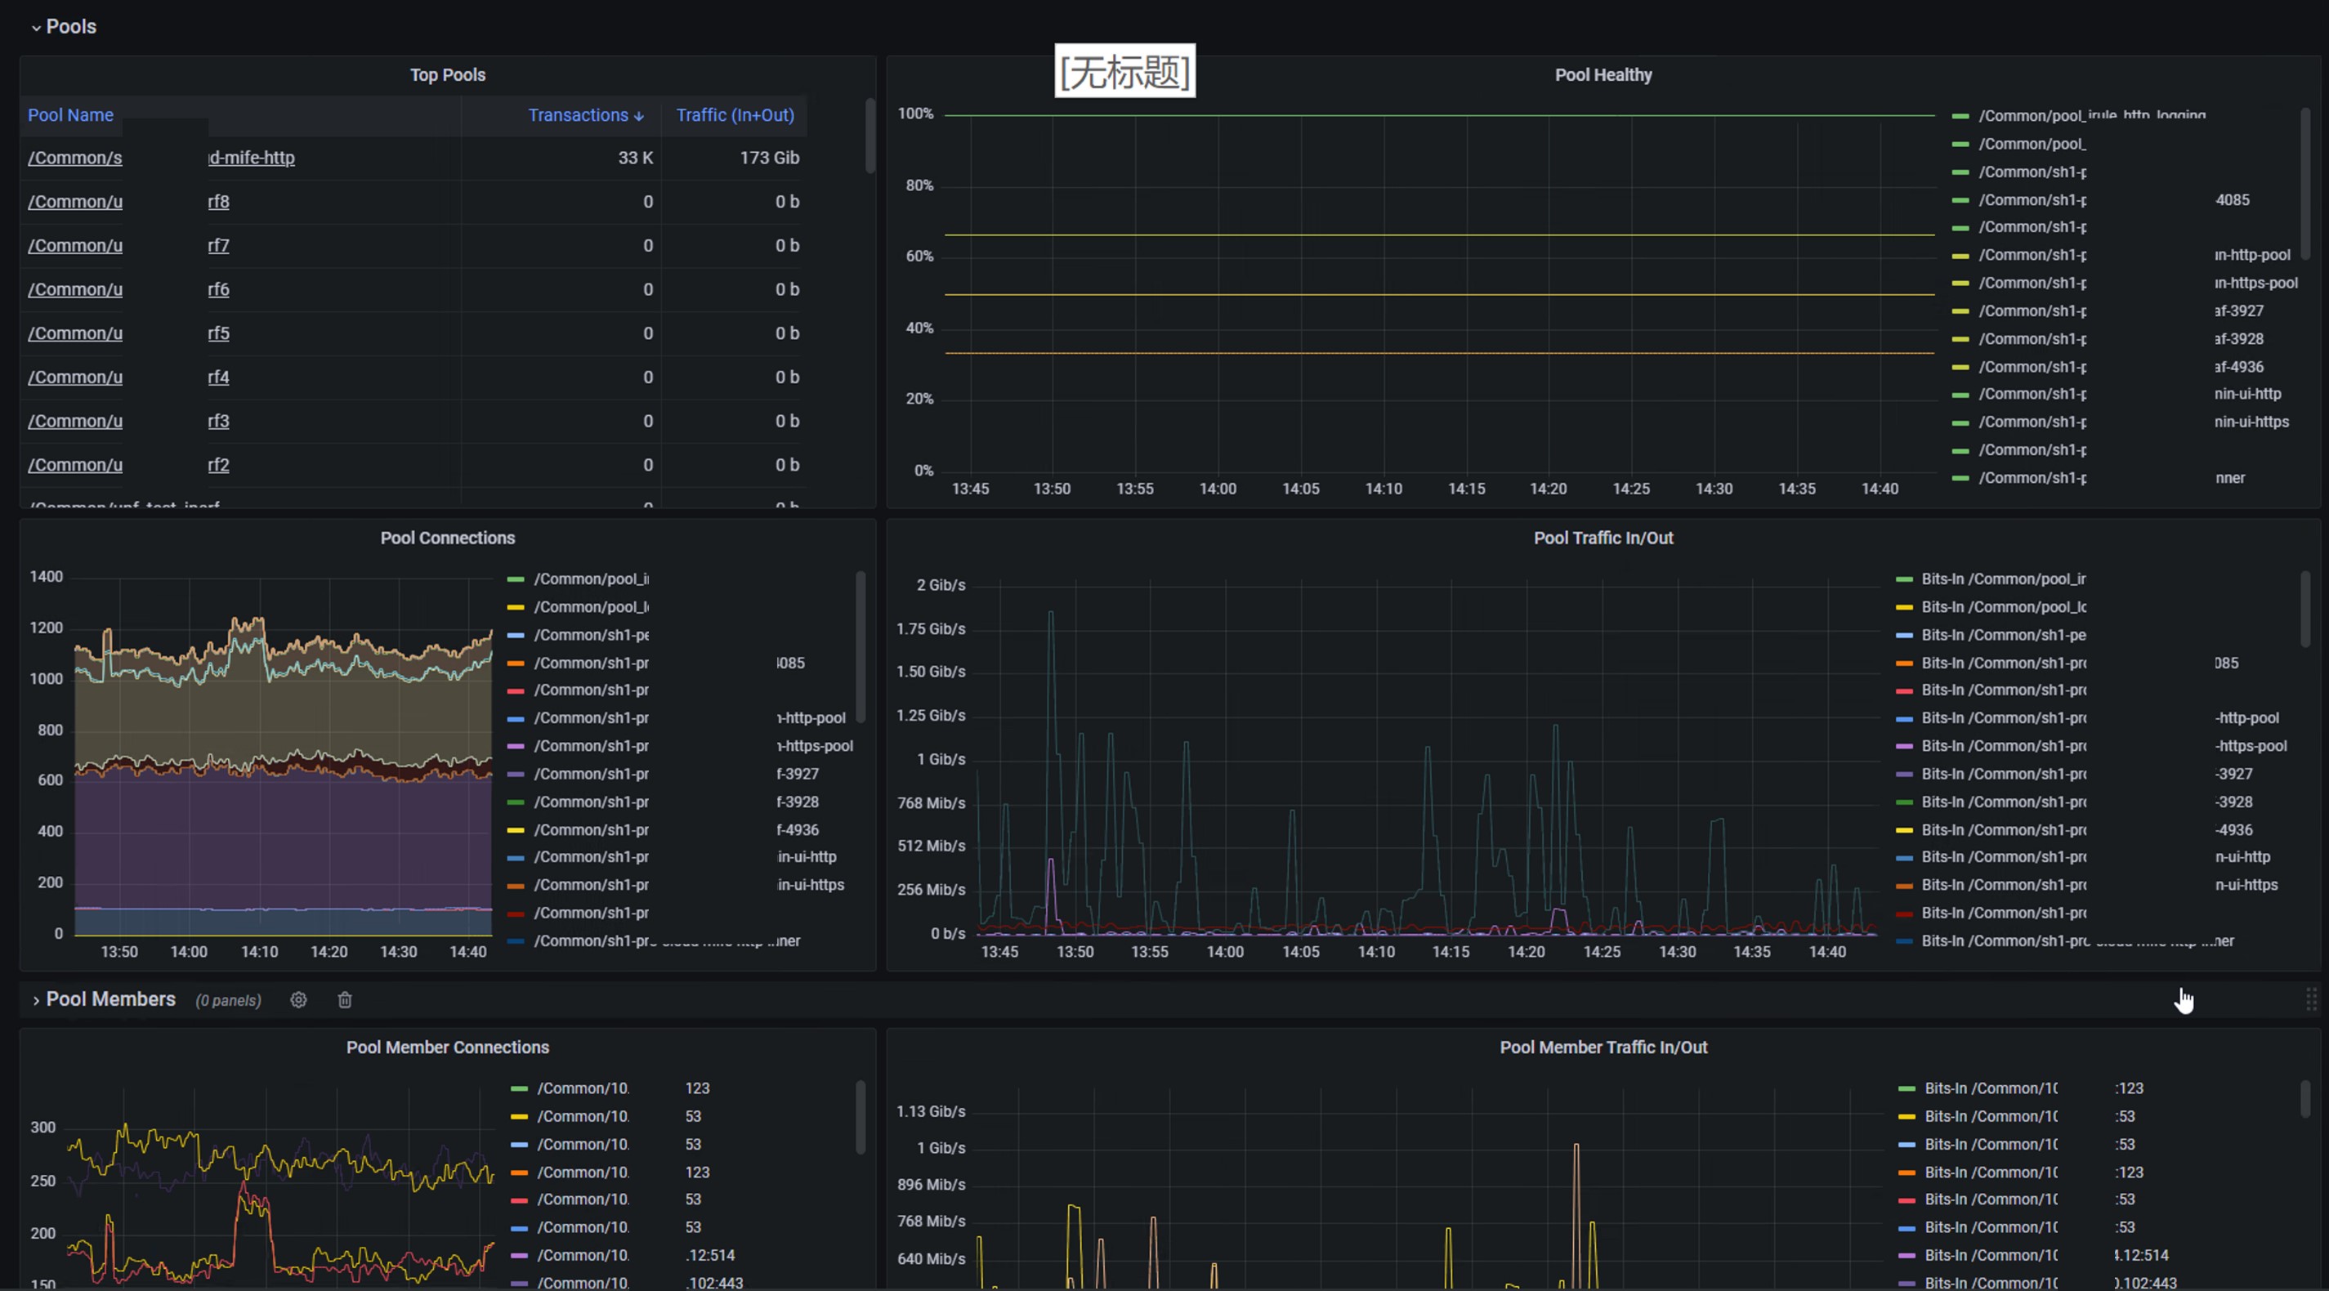Open the rf8 pool link
Screen dimensions: 2329x1291
tap(218, 202)
